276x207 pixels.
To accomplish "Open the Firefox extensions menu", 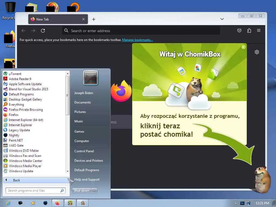I will 249,31.
